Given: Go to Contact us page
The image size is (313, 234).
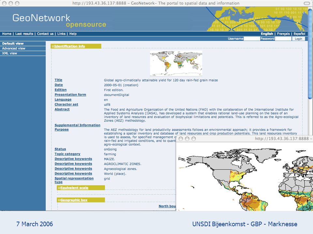Looking at the screenshot, I should click(45, 34).
